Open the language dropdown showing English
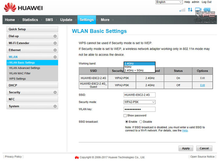 tap(169, 2)
